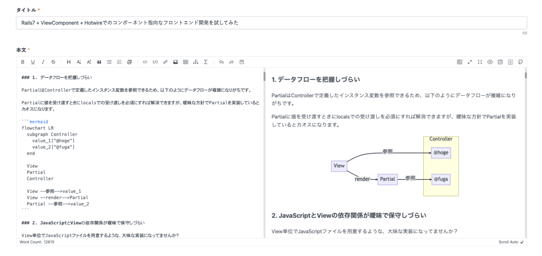542x256 pixels.
Task: Click the value_2["@fuga"] line in the editor
Action: click(53, 147)
